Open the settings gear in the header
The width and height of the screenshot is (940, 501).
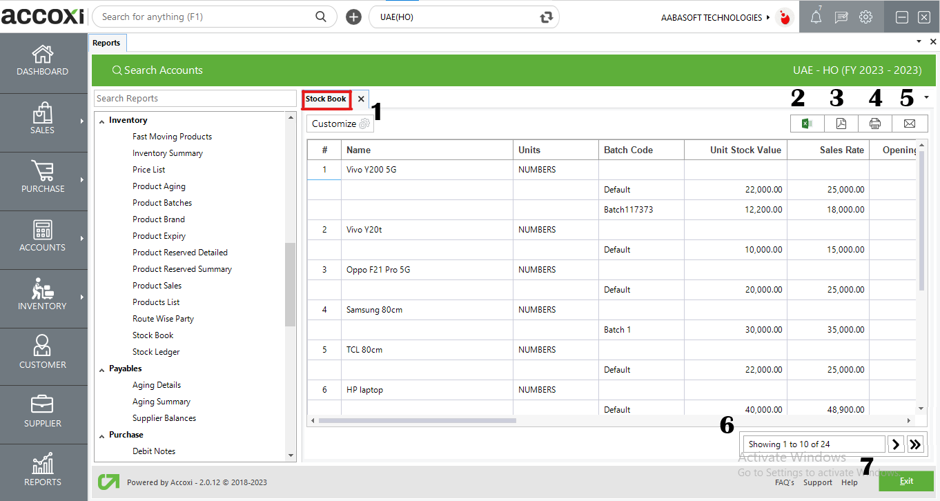tap(865, 17)
